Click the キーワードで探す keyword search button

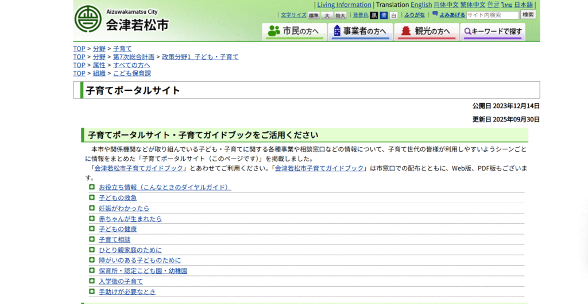pyautogui.click(x=493, y=31)
